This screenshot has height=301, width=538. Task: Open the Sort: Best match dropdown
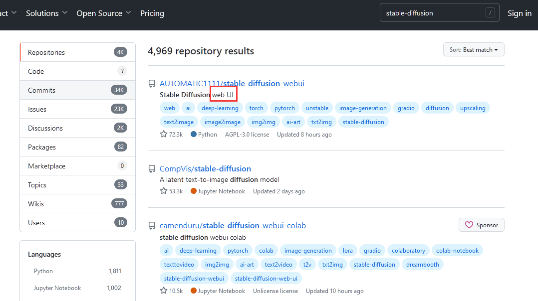coord(474,50)
